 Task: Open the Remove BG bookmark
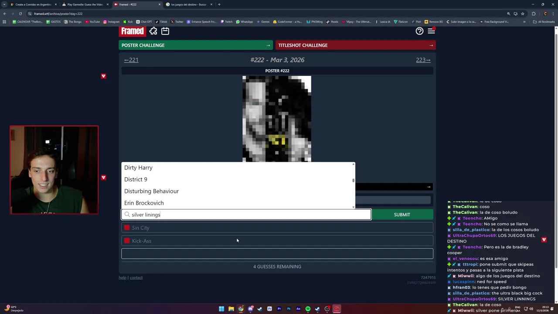[x=434, y=22]
